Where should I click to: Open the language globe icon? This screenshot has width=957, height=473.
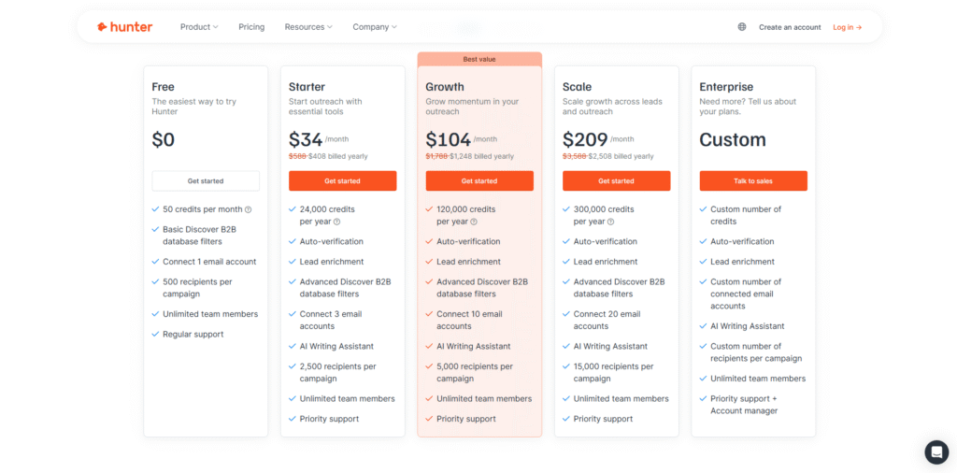pos(742,27)
